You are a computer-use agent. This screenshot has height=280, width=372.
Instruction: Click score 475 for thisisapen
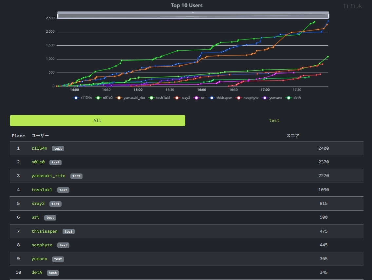[x=324, y=231]
